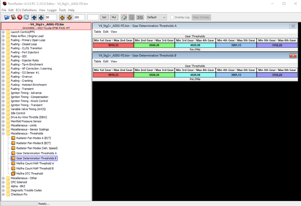301x206 pixels.
Task: Click the Set button
Action: [x=104, y=17]
